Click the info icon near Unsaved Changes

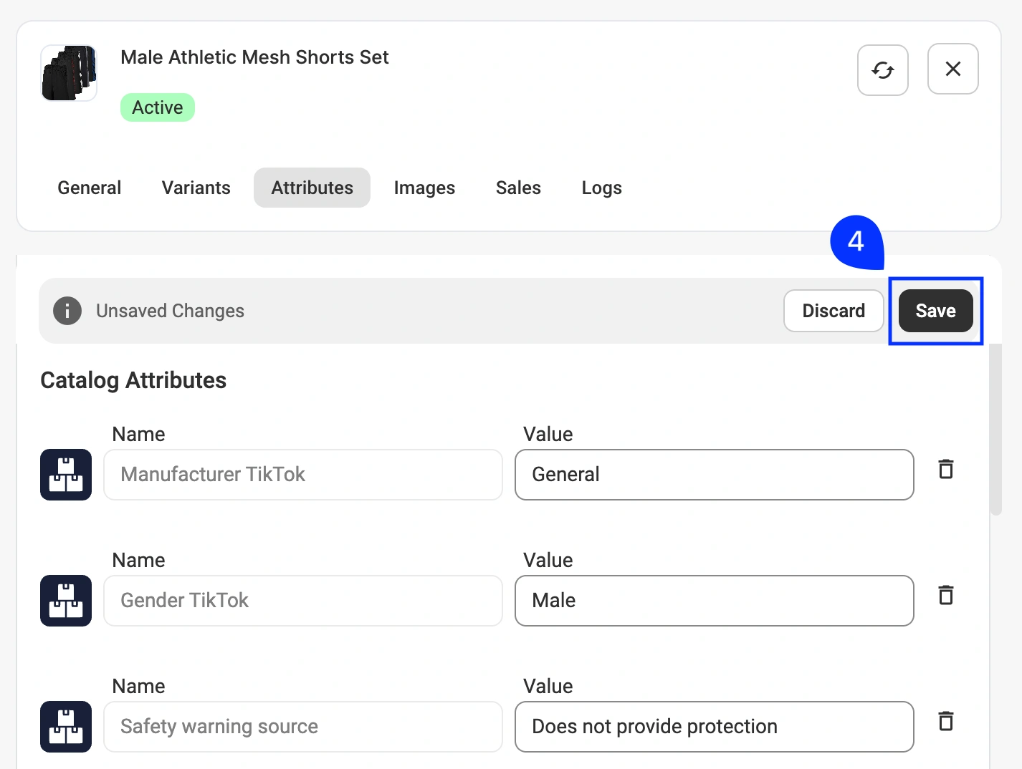(x=67, y=311)
